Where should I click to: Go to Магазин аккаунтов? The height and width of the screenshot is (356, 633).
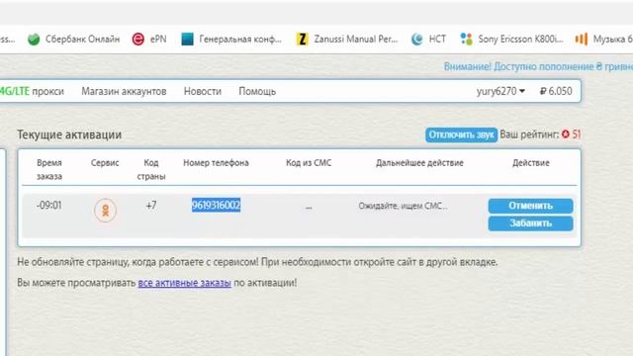pos(124,91)
